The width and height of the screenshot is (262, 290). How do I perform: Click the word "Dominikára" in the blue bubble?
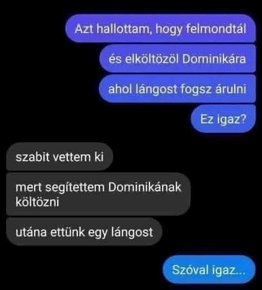214,59
